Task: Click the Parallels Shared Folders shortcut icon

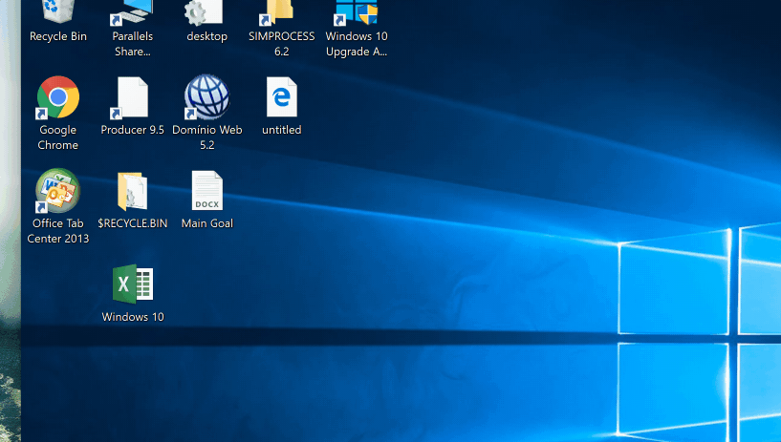Action: pos(132,11)
